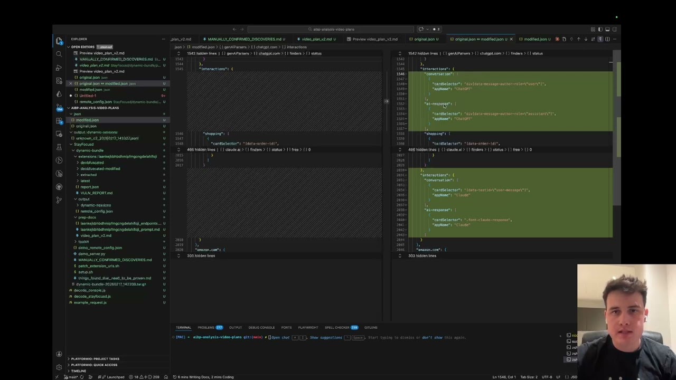Open the GitHub icon in activity bar
The height and width of the screenshot is (380, 676).
pyautogui.click(x=59, y=187)
